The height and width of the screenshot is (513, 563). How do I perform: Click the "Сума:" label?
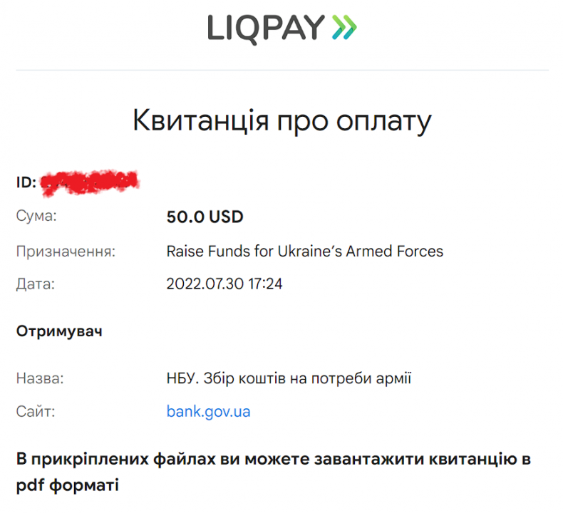[x=36, y=217]
